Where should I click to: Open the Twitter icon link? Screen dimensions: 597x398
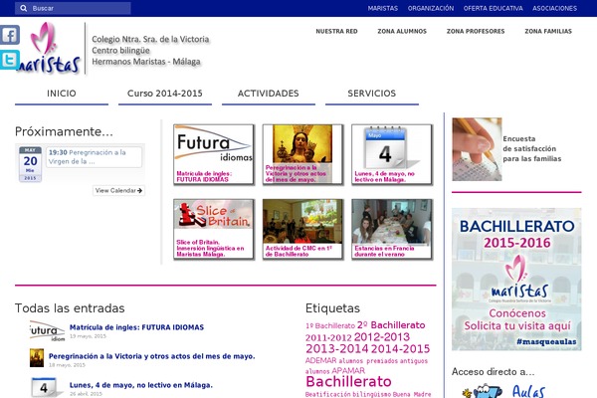coord(10,60)
